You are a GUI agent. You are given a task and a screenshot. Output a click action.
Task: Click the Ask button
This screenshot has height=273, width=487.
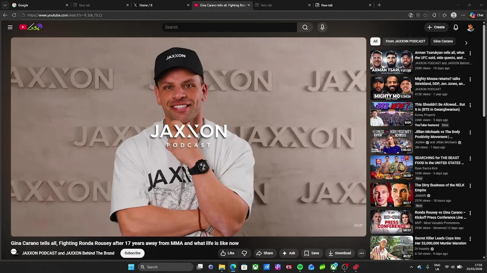coord(288,253)
